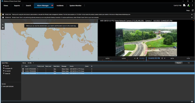Sort by State Name column header
This screenshot has width=195, height=103.
(57, 66)
